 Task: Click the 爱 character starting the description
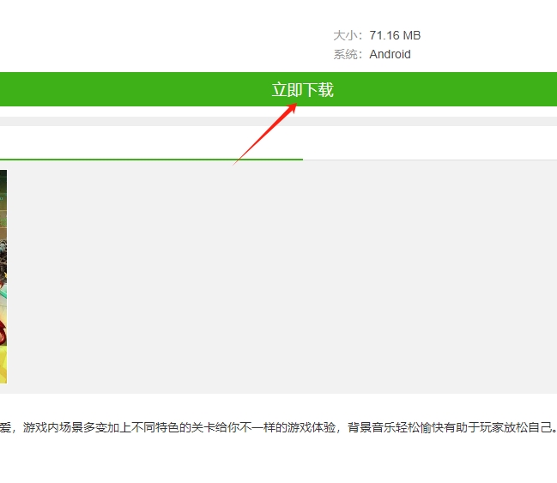tap(6, 426)
